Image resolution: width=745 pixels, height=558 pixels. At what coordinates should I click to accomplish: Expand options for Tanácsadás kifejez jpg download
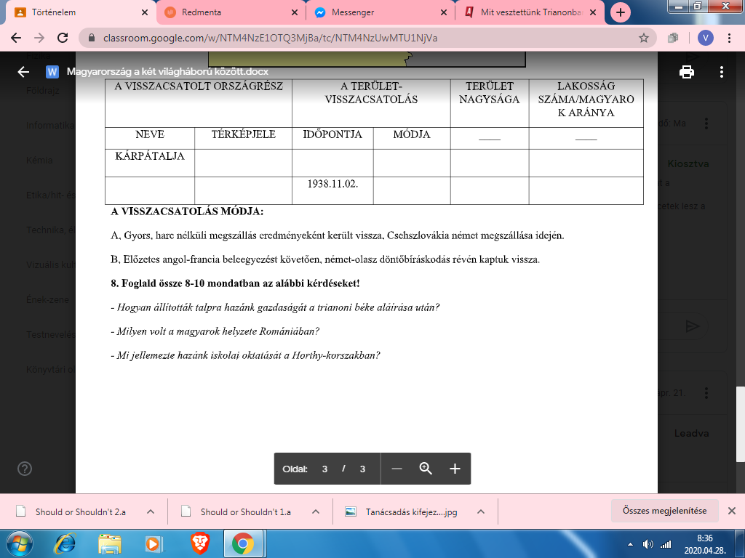(481, 511)
